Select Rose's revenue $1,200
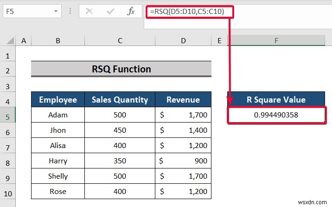Viewport: 332px width, 207px height. pyautogui.click(x=183, y=191)
